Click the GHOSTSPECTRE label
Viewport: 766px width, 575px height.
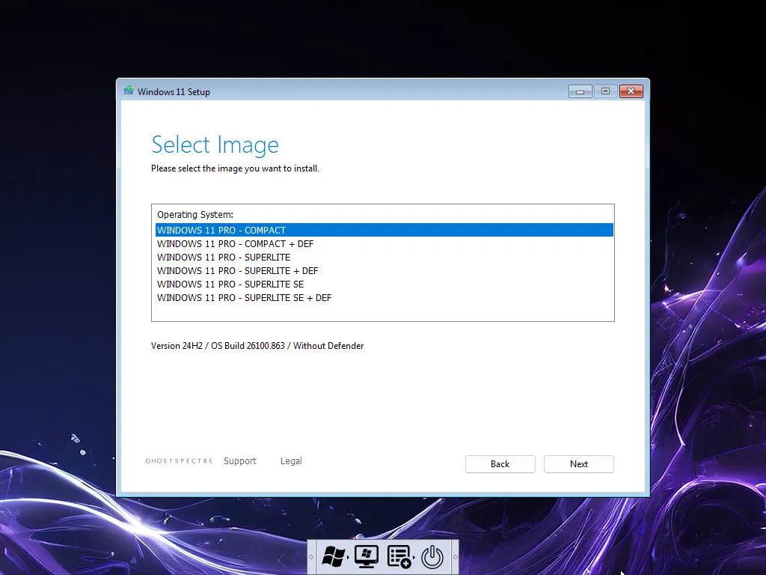coord(180,460)
